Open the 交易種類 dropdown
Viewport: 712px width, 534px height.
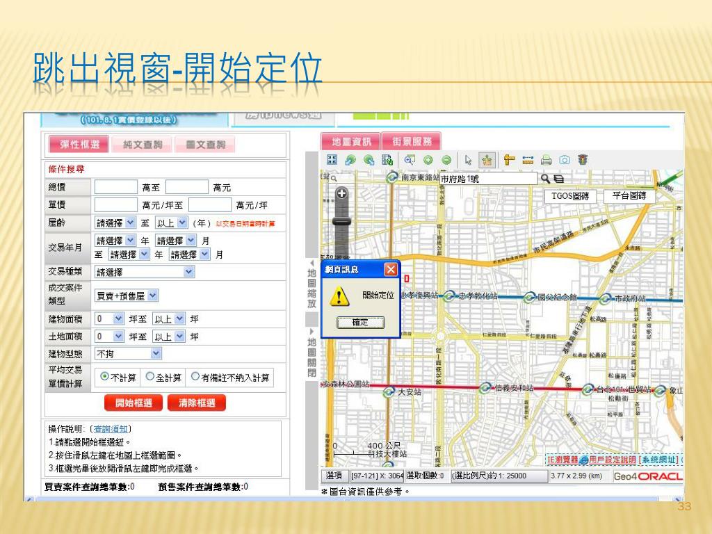[145, 272]
